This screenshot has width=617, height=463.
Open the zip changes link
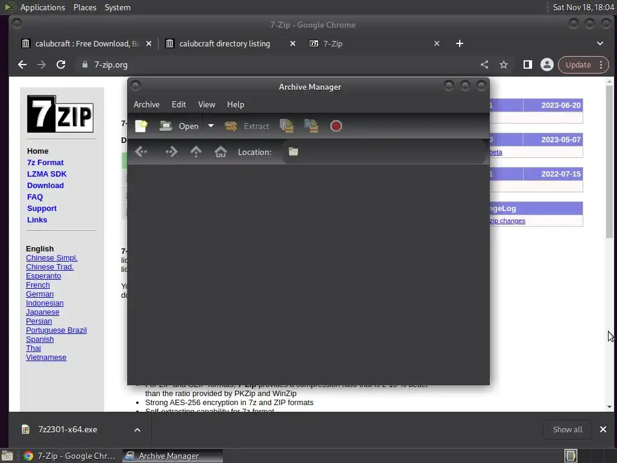[x=507, y=221]
